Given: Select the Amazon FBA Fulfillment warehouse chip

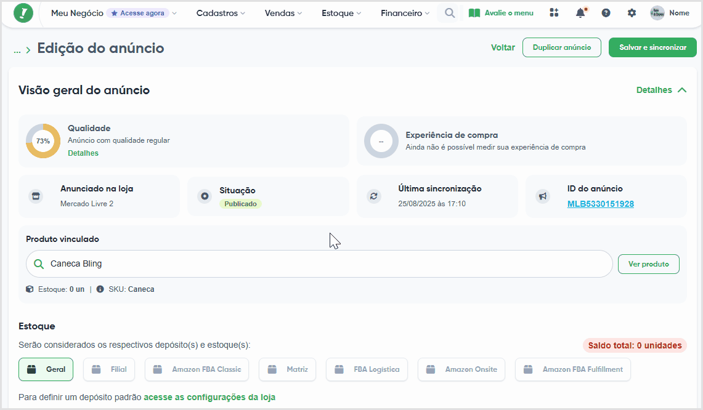Looking at the screenshot, I should pos(573,369).
